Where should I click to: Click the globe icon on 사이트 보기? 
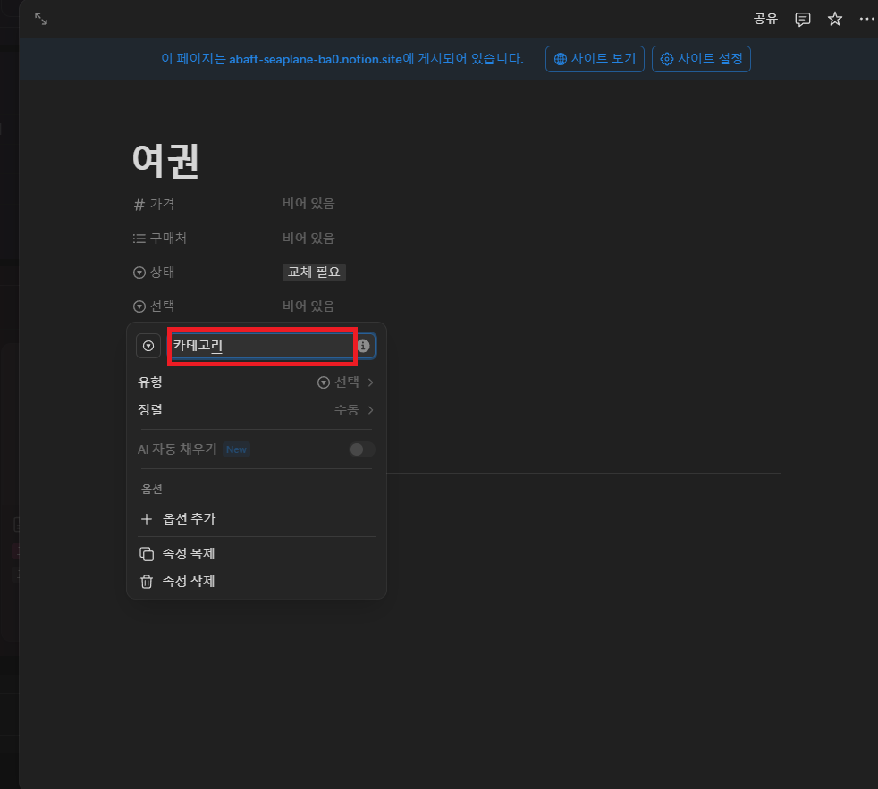click(560, 59)
